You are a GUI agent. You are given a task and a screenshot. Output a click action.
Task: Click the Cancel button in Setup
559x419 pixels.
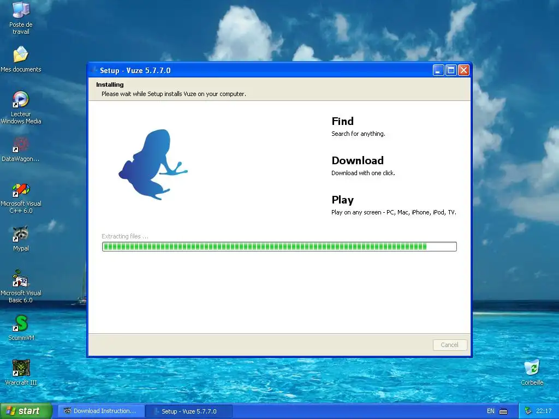(450, 345)
